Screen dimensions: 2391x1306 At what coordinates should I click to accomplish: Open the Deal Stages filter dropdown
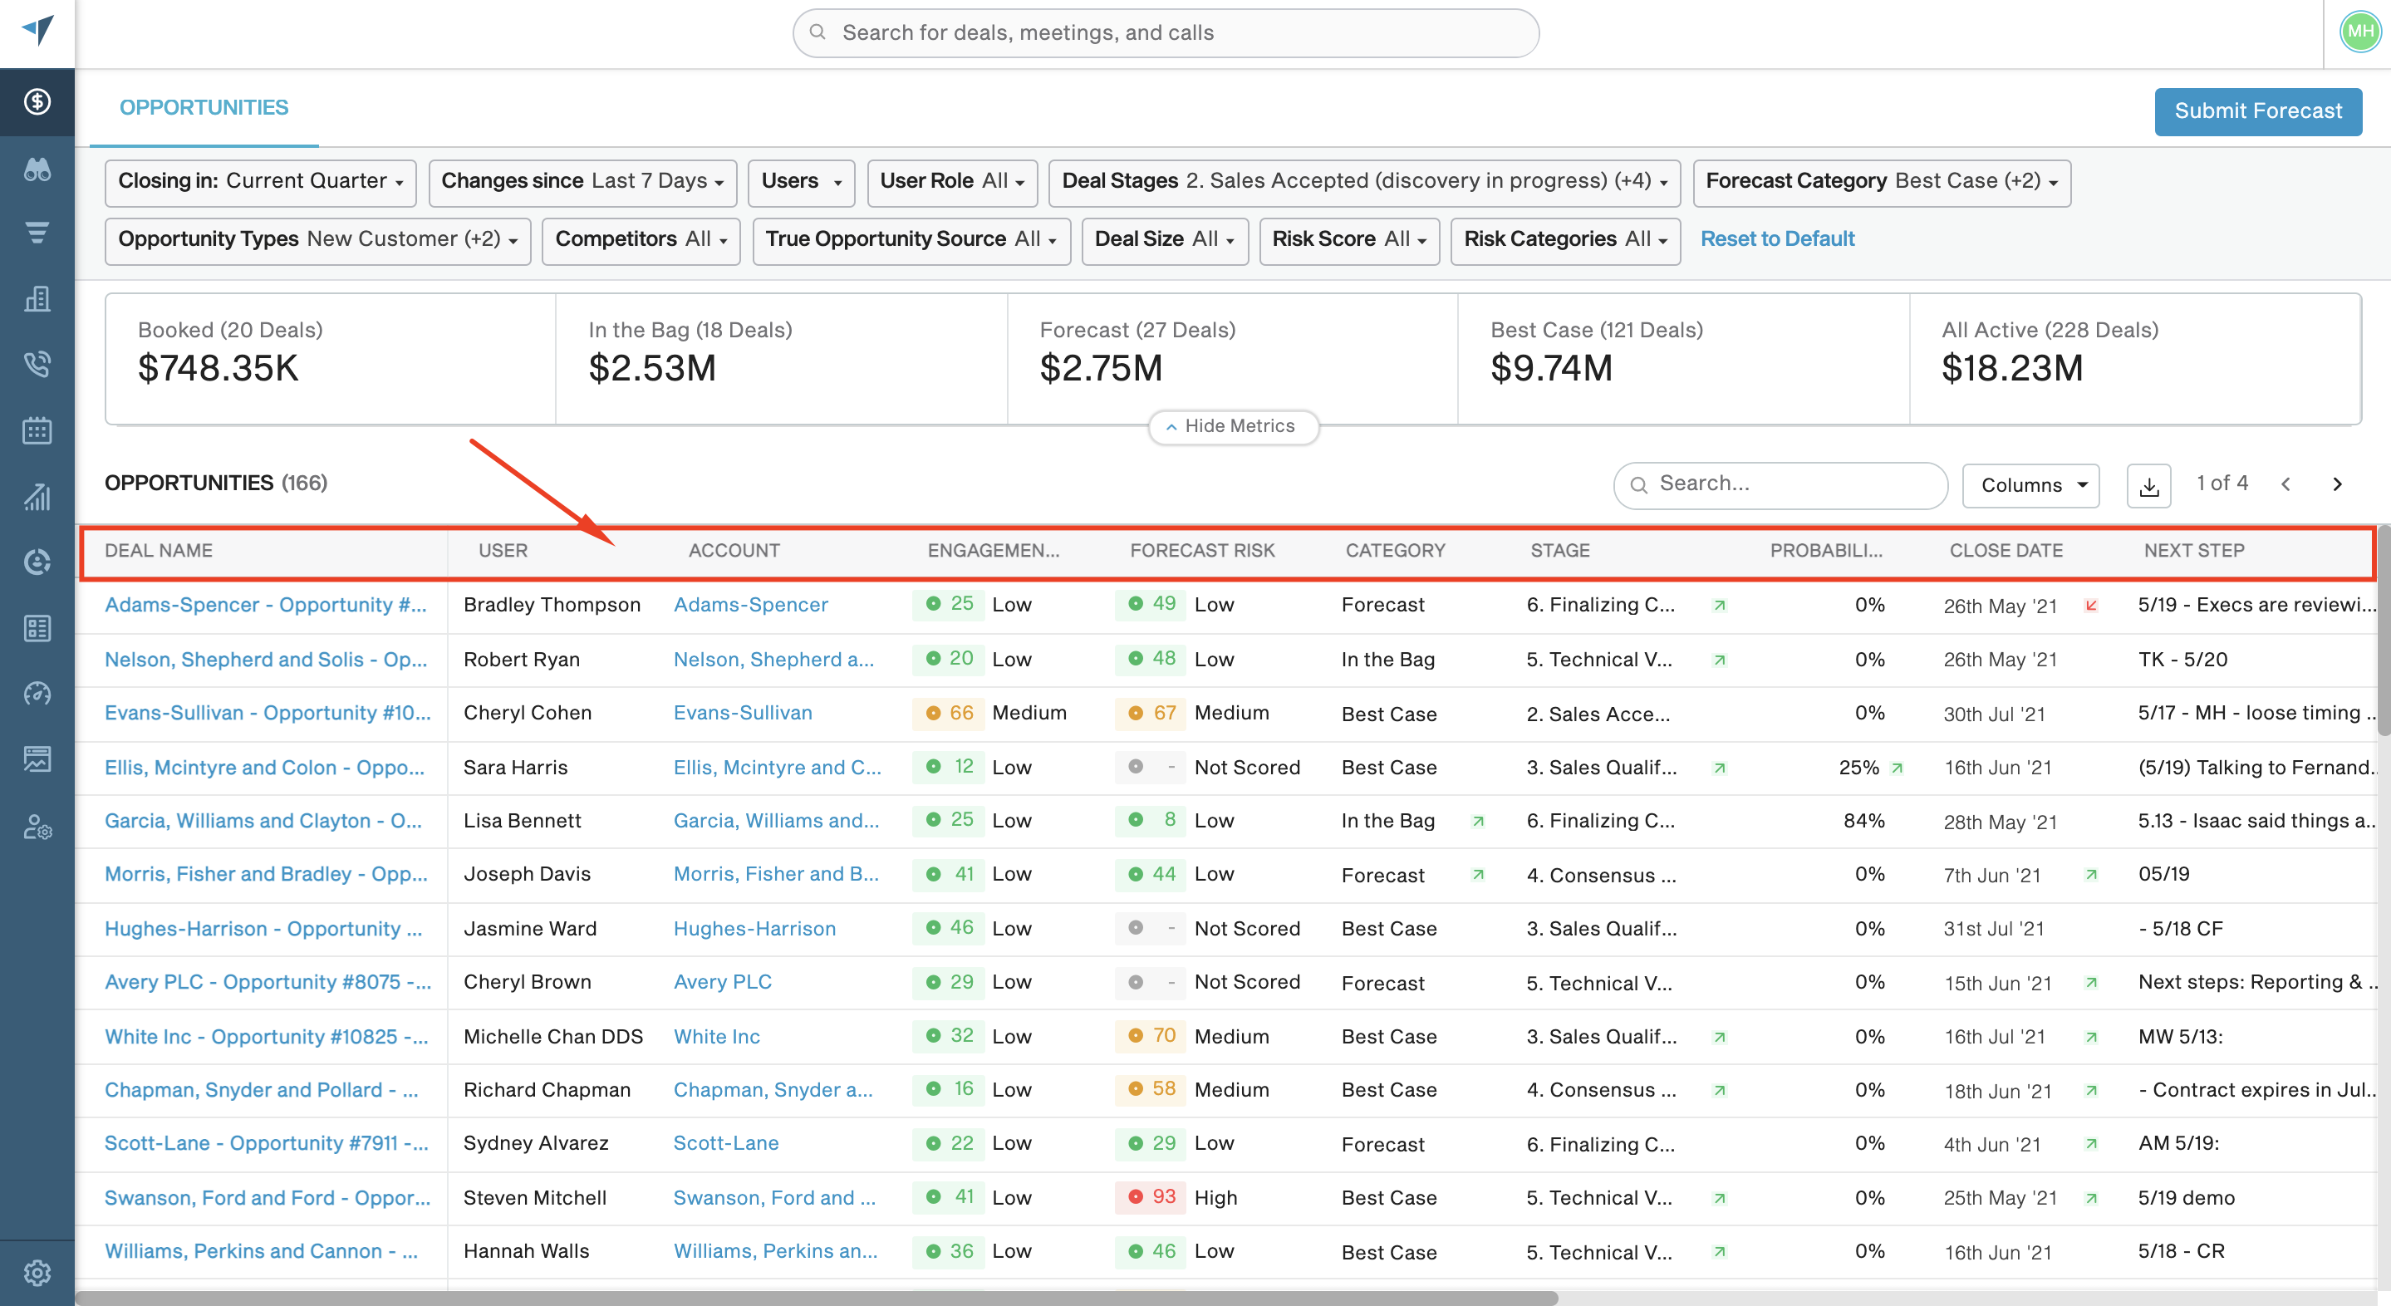pyautogui.click(x=1363, y=182)
